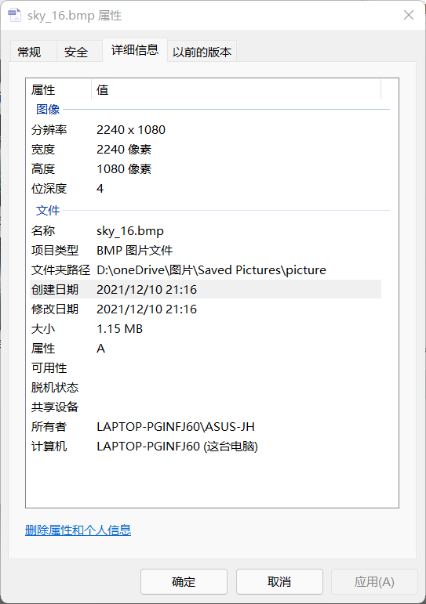The width and height of the screenshot is (426, 604).
Task: Click the name value sky_16.bmp
Action: coord(130,231)
